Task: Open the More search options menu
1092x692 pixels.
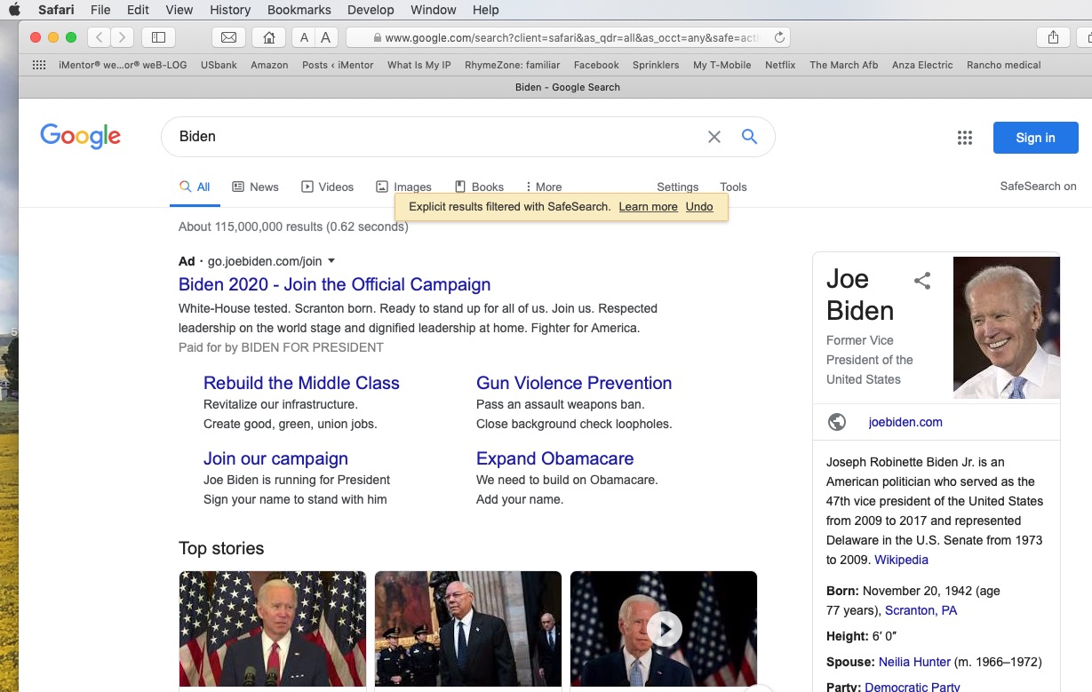Action: pos(543,187)
